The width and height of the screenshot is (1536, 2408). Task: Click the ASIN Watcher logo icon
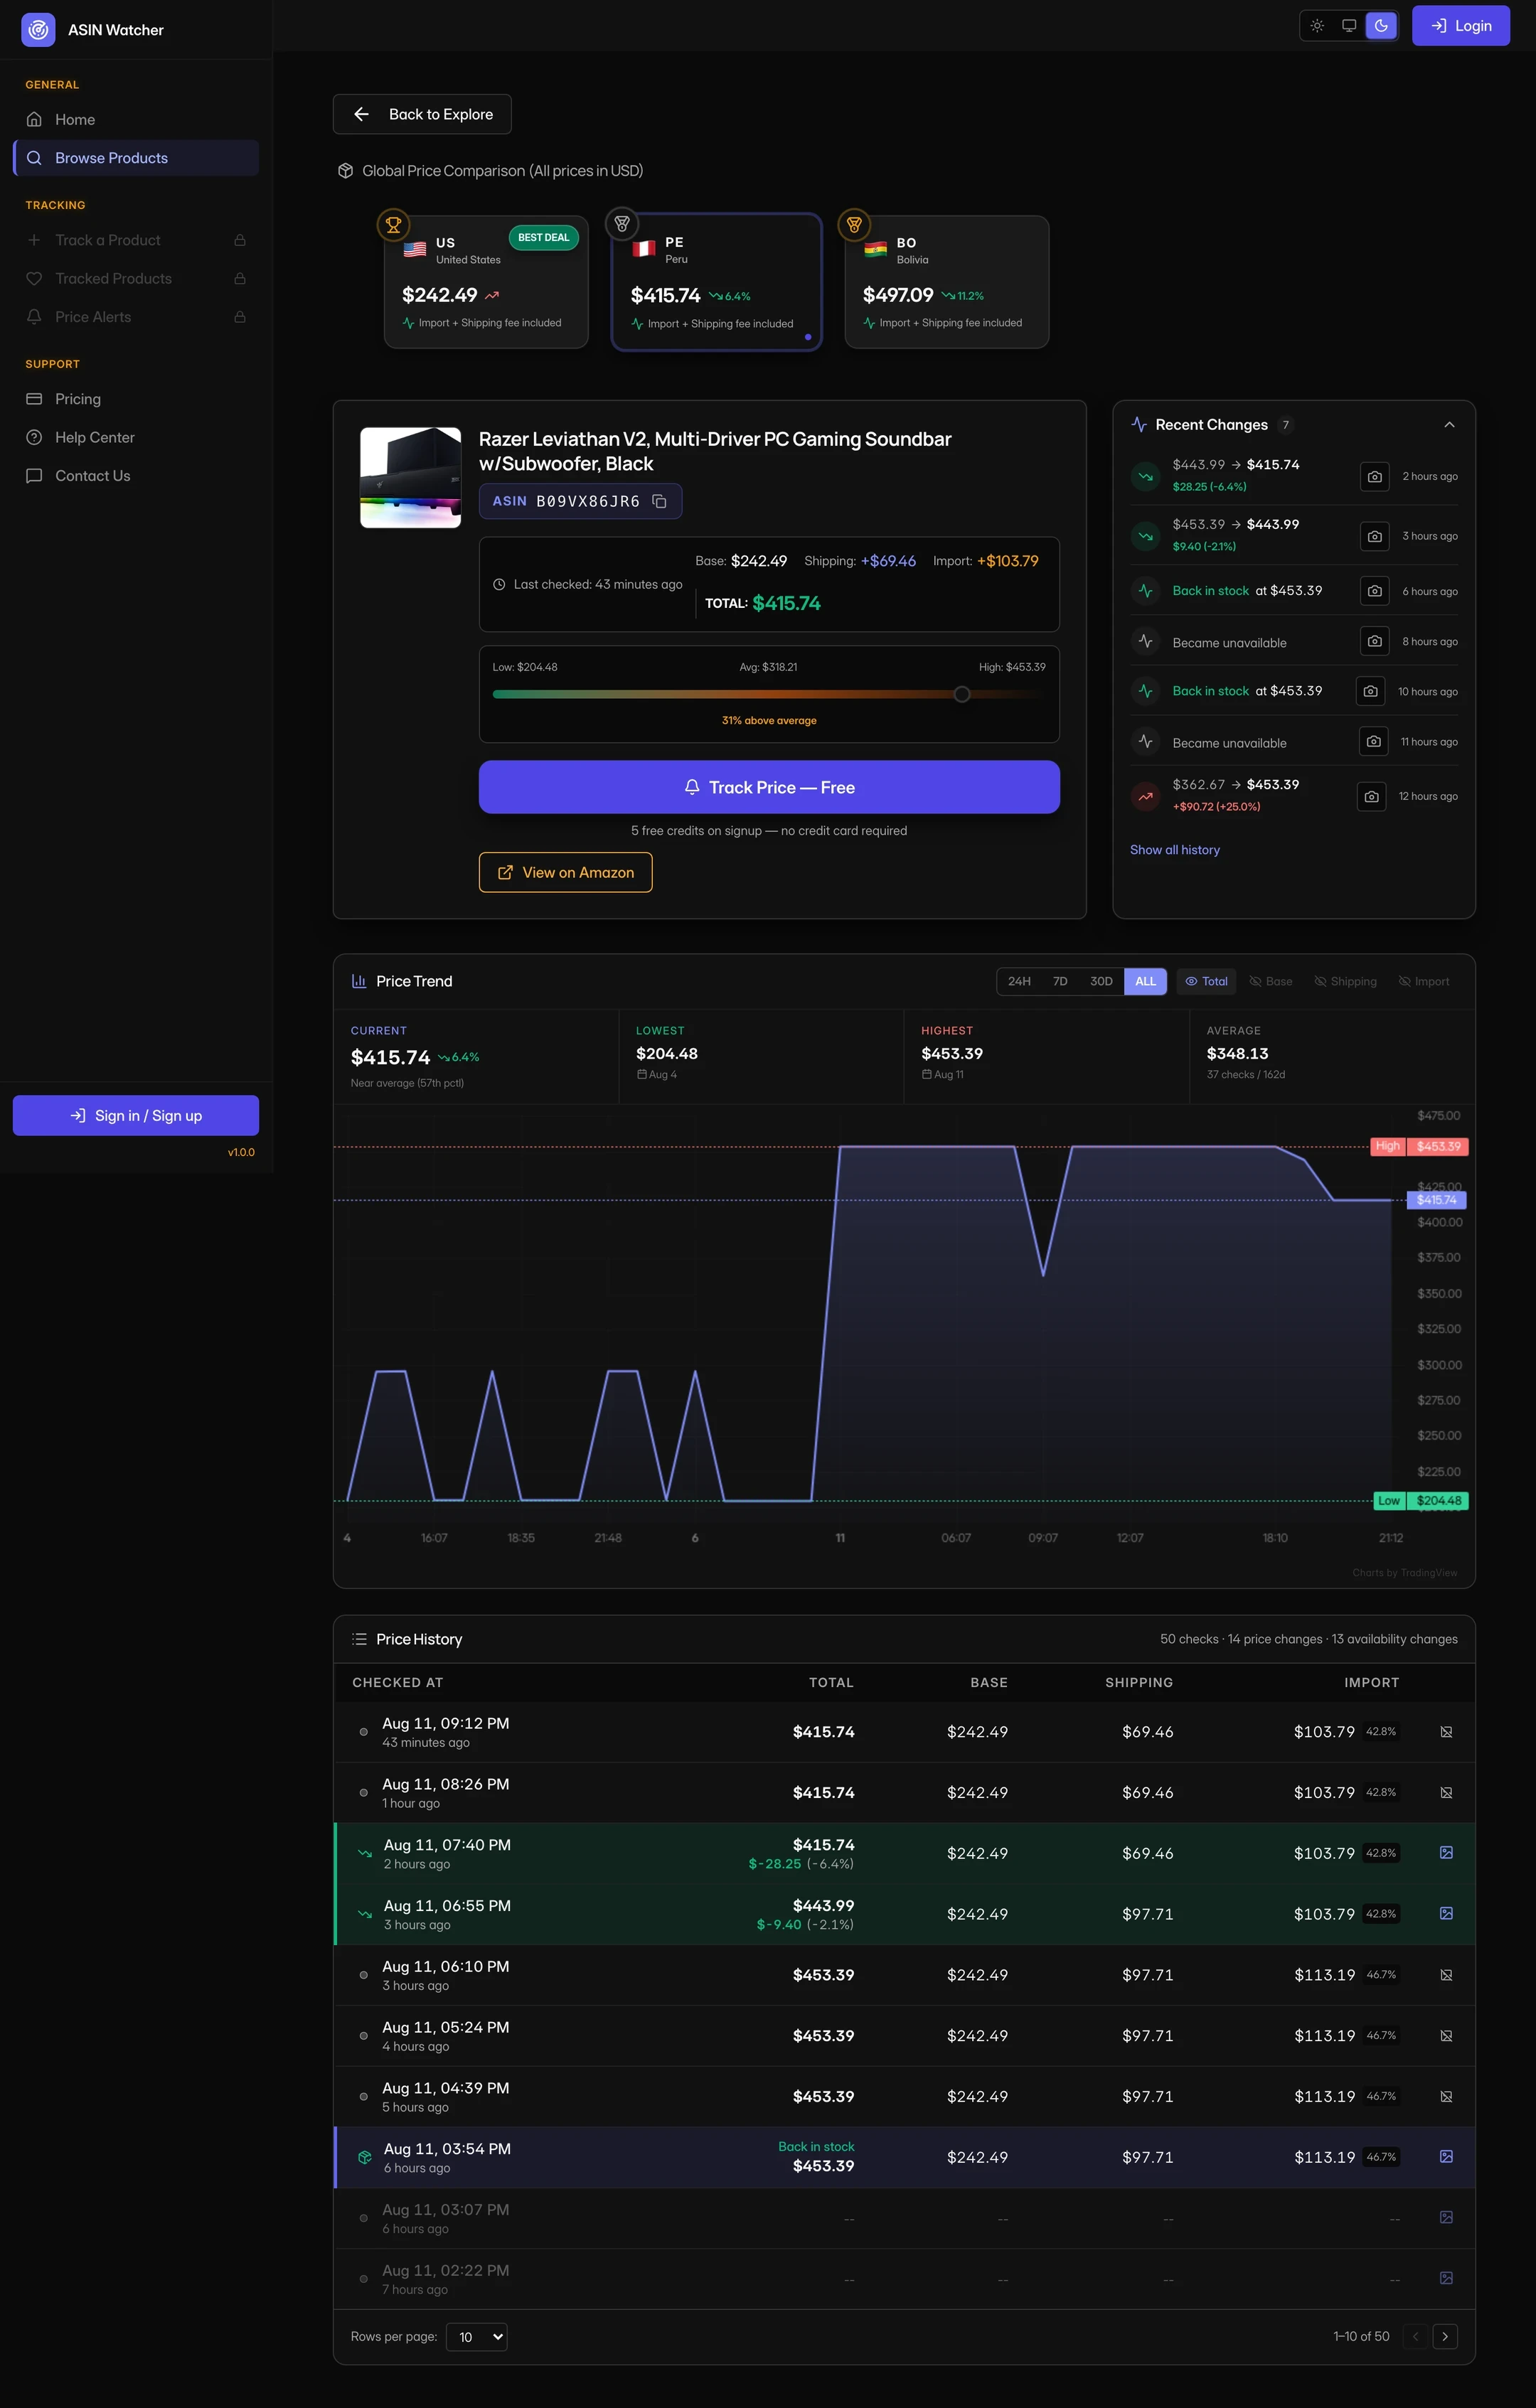(x=38, y=30)
